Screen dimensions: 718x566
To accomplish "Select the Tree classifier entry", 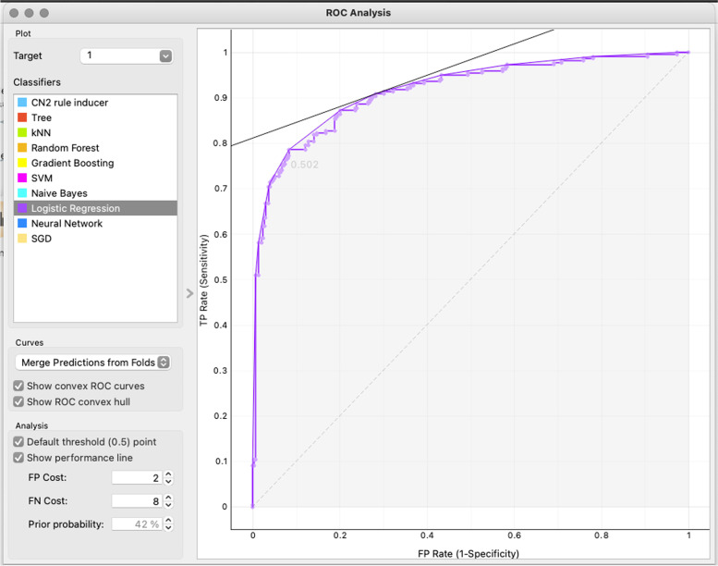I will [42, 117].
